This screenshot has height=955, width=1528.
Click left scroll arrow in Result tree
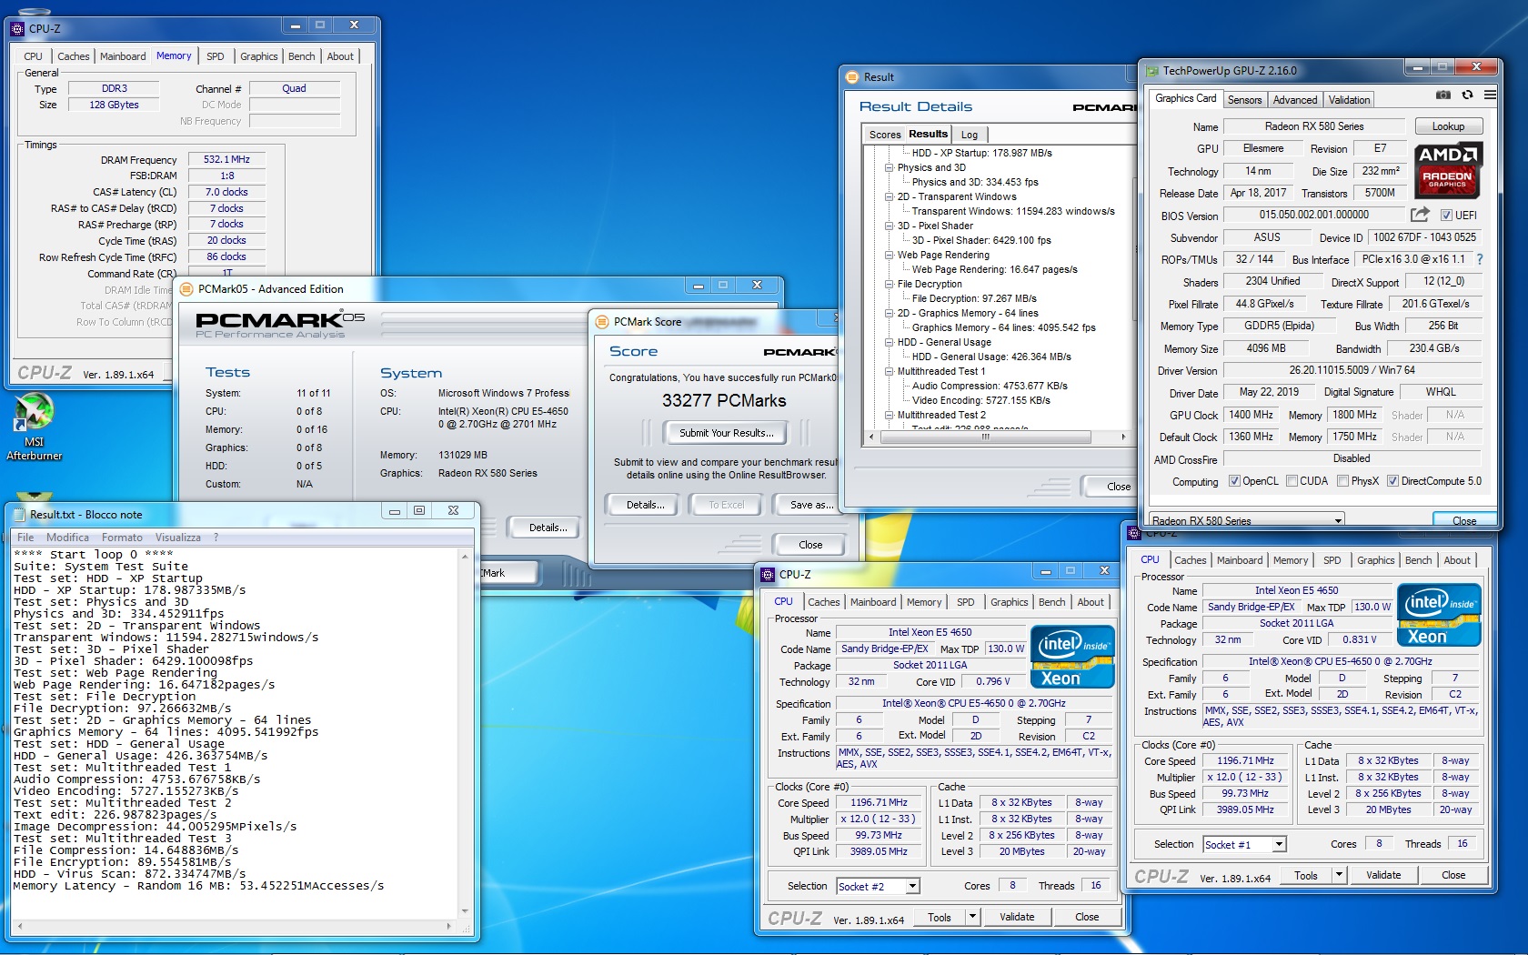click(871, 437)
